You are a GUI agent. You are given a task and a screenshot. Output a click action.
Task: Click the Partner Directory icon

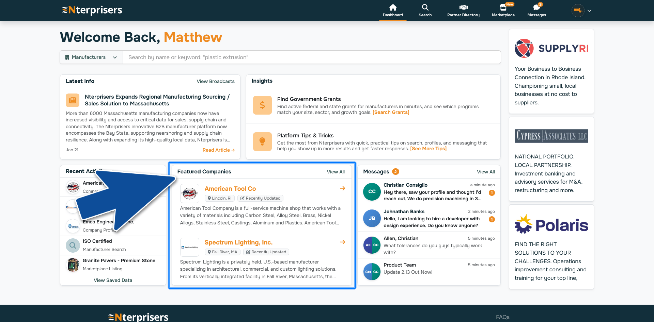pyautogui.click(x=463, y=7)
